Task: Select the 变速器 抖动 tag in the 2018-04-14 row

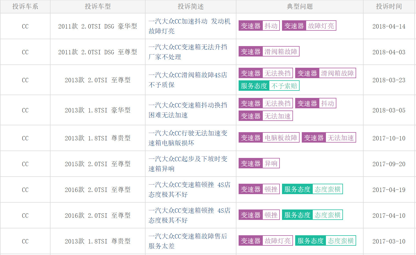Action: pos(259,26)
